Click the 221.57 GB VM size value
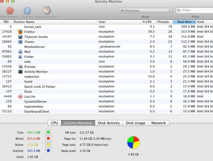The width and height of the screenshot is (213, 161). click(x=86, y=133)
